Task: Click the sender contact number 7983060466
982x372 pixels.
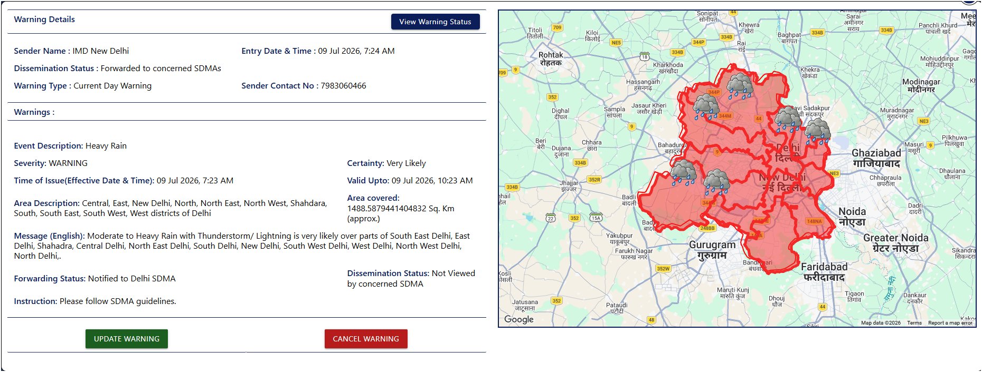Action: (x=343, y=86)
